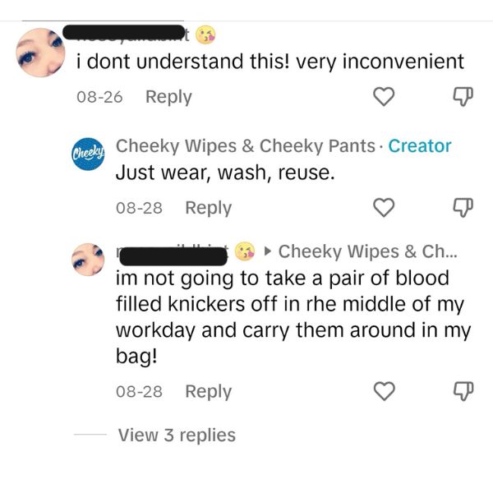Click the Cheeky logo avatar
Viewport: 493px width, 493px height.
tap(87, 154)
